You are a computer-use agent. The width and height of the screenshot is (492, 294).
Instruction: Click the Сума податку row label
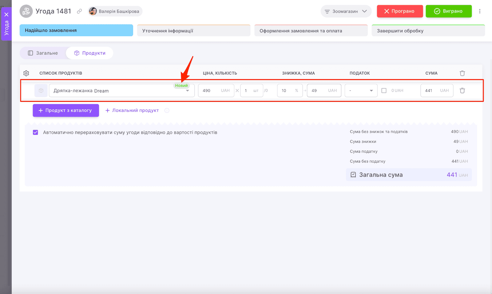(x=364, y=151)
